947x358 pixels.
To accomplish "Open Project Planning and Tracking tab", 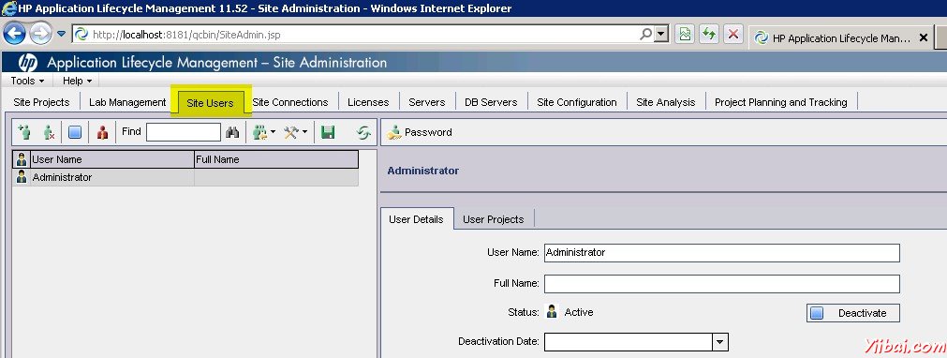I will tap(781, 102).
